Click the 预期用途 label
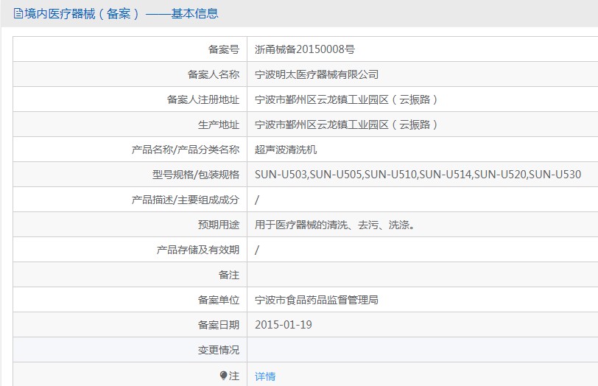The height and width of the screenshot is (386, 598). pyautogui.click(x=219, y=225)
